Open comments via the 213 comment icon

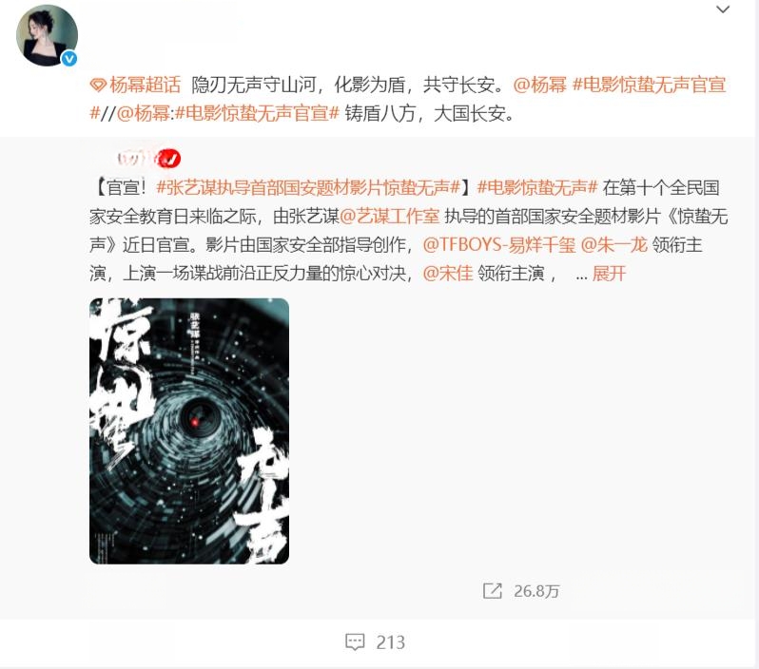[355, 641]
